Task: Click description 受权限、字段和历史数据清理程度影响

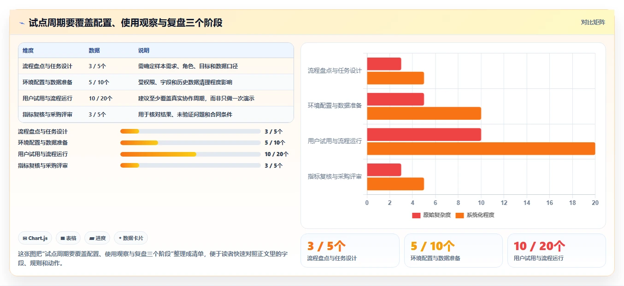Action: pyautogui.click(x=185, y=82)
